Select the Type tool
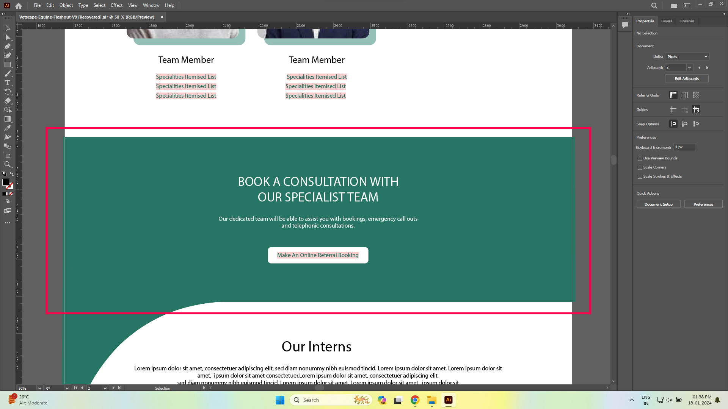The width and height of the screenshot is (728, 409). pyautogui.click(x=7, y=83)
